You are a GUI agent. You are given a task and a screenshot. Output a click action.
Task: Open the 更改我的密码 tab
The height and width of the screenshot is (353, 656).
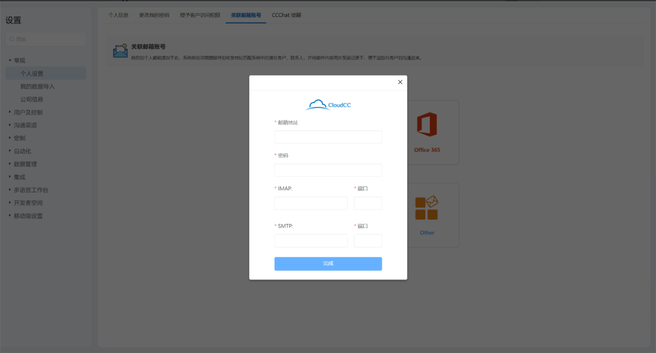(154, 15)
